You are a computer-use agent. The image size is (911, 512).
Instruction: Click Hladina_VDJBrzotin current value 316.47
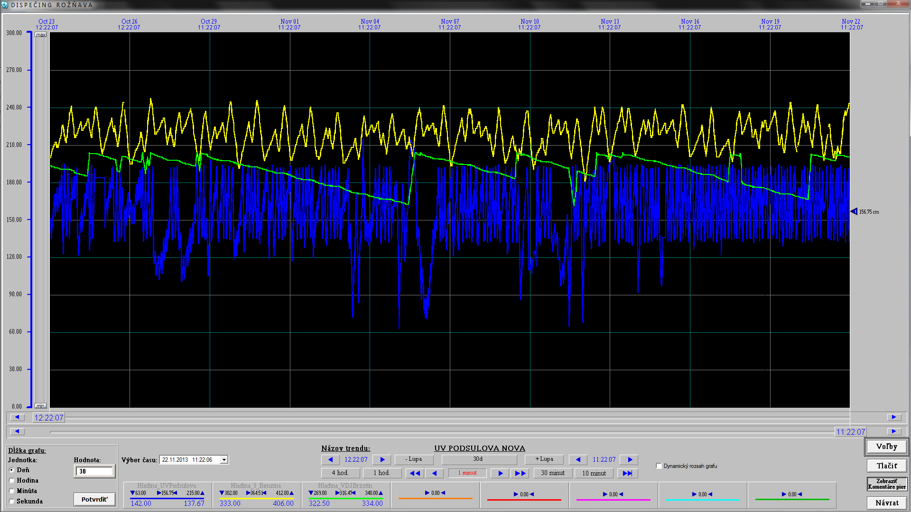[x=345, y=493]
